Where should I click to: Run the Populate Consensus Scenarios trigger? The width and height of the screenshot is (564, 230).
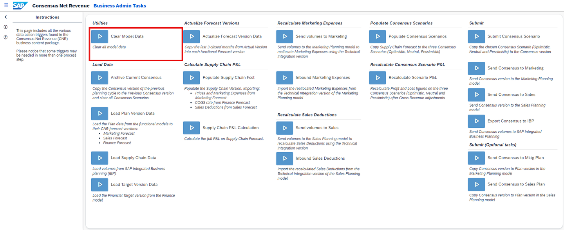378,36
